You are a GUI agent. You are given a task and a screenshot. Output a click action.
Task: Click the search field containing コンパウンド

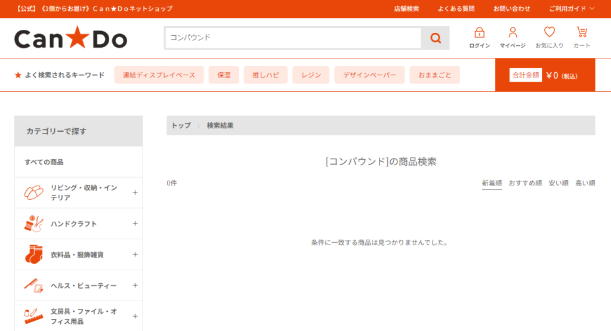tap(292, 38)
